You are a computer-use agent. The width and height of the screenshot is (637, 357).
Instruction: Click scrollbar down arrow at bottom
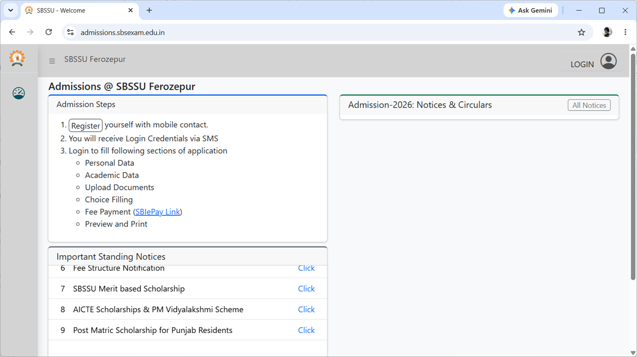633,353
